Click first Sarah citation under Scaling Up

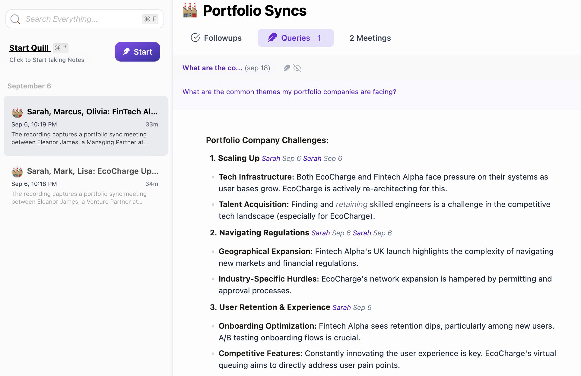tap(271, 158)
